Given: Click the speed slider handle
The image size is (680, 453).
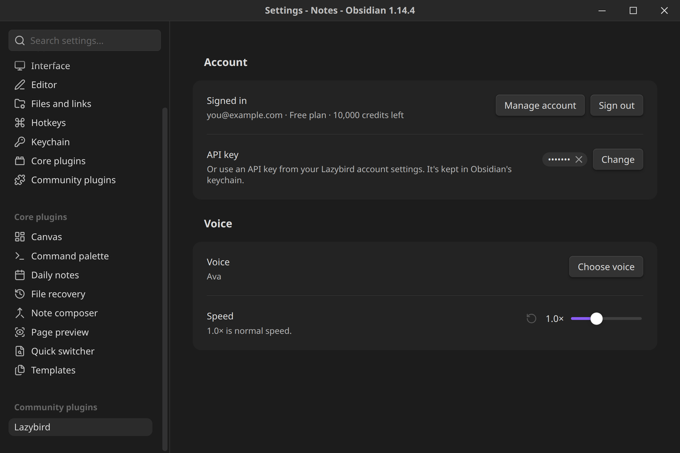Looking at the screenshot, I should (596, 319).
